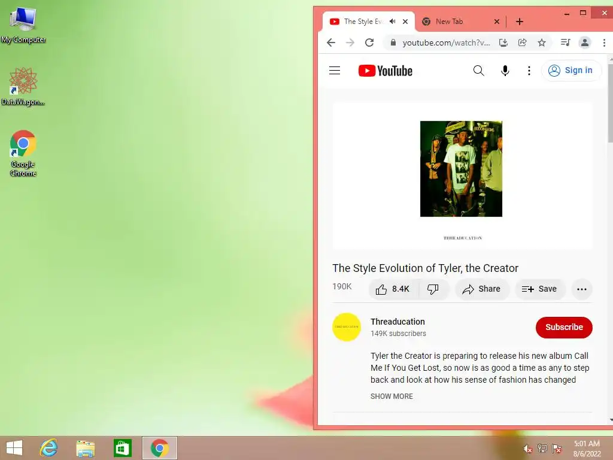Viewport: 613px width, 460px height.
Task: Subscribe to the Threaducation channel
Action: (x=564, y=327)
